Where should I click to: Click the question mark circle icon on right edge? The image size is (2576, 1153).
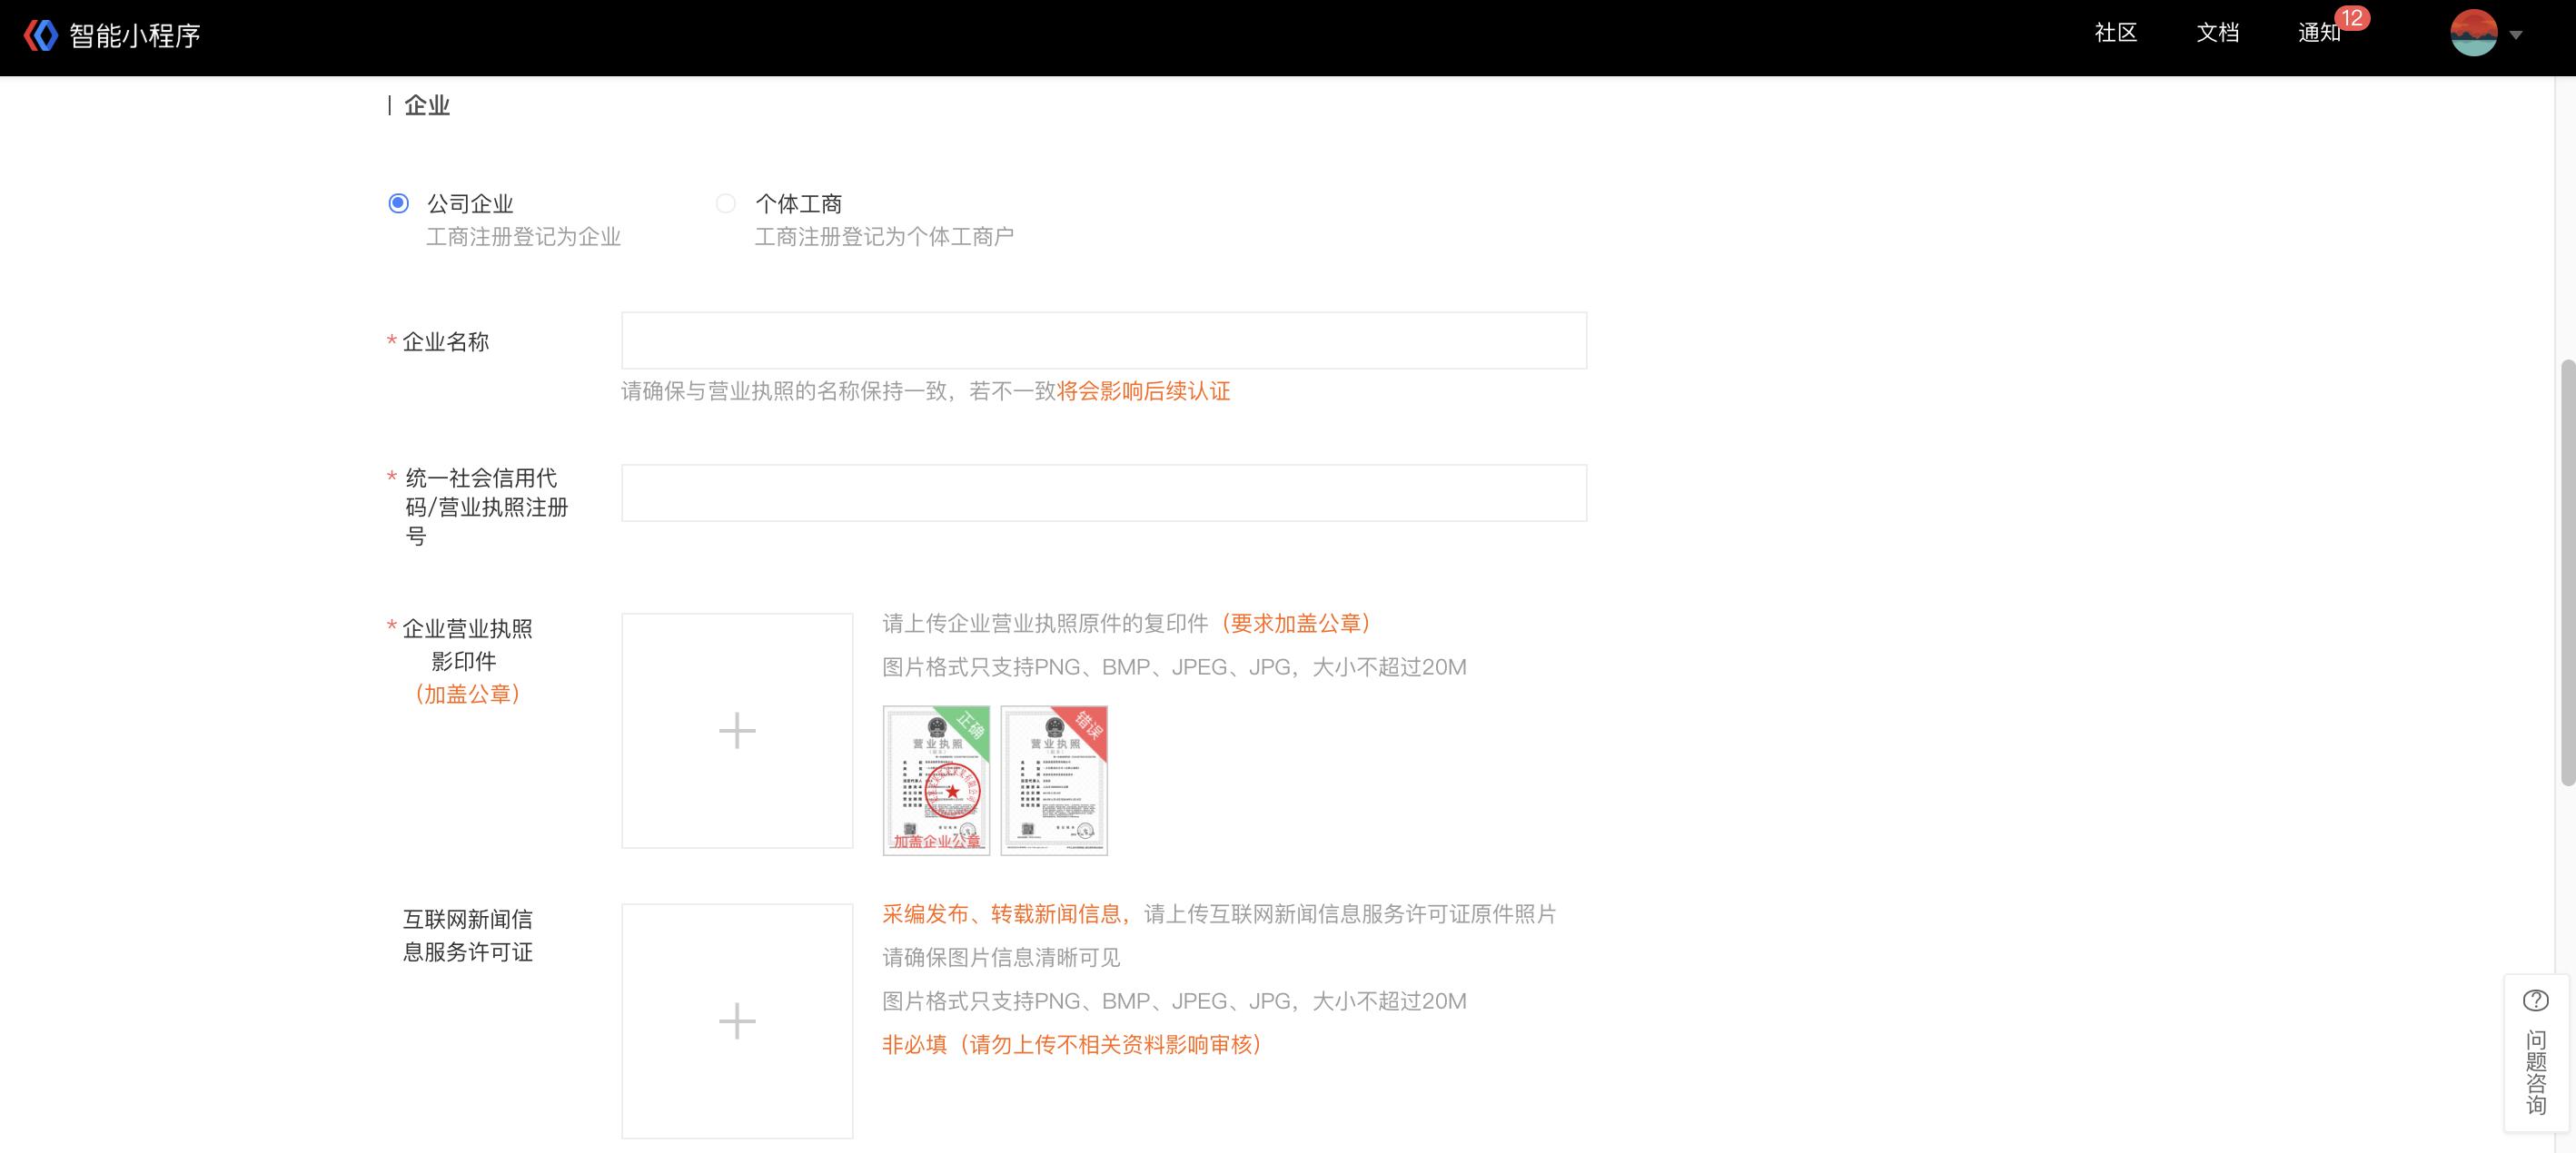pyautogui.click(x=2537, y=1000)
